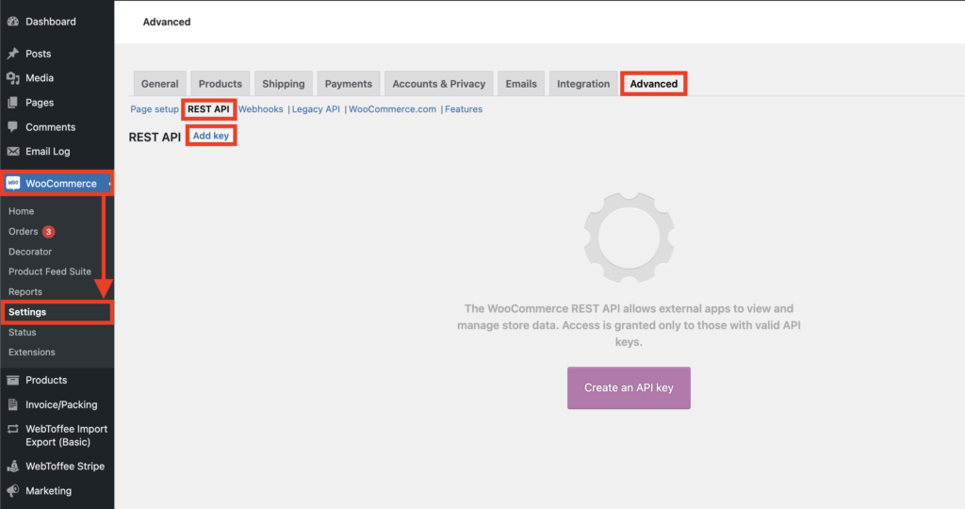Open the Reports submenu item
This screenshot has height=509, width=965.
click(x=25, y=292)
